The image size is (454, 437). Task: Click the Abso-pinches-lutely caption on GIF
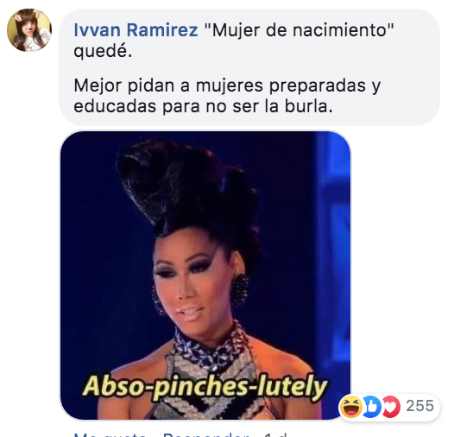tap(205, 387)
